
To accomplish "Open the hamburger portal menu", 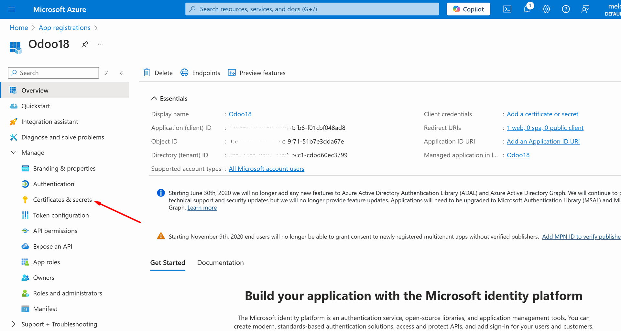I will pyautogui.click(x=12, y=9).
